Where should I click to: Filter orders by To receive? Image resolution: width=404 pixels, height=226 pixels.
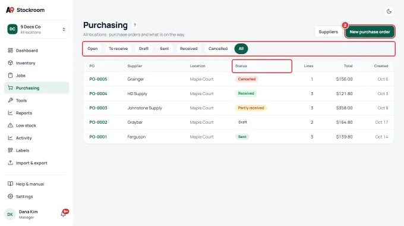[118, 49]
